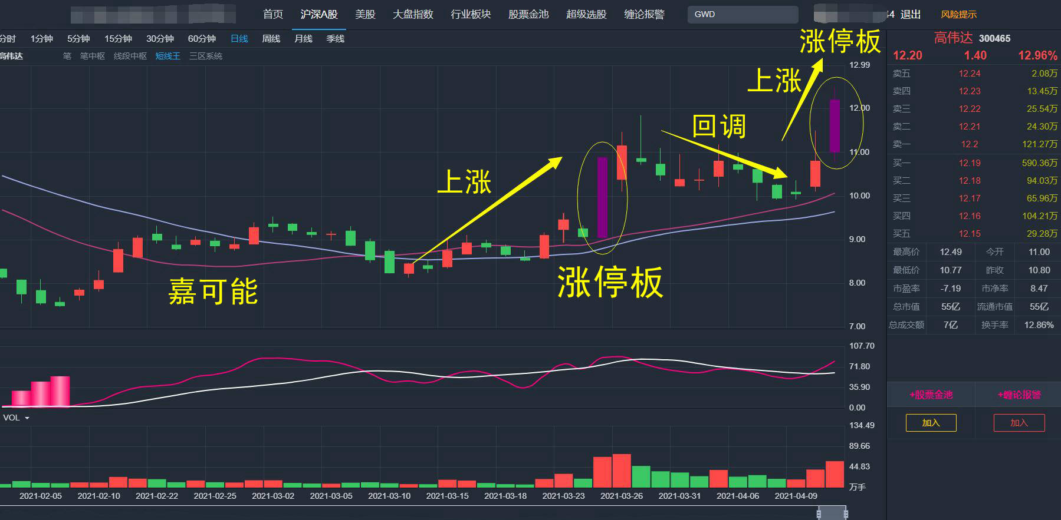Switch to the 1分钟 timeframe
The width and height of the screenshot is (1061, 520).
[42, 39]
